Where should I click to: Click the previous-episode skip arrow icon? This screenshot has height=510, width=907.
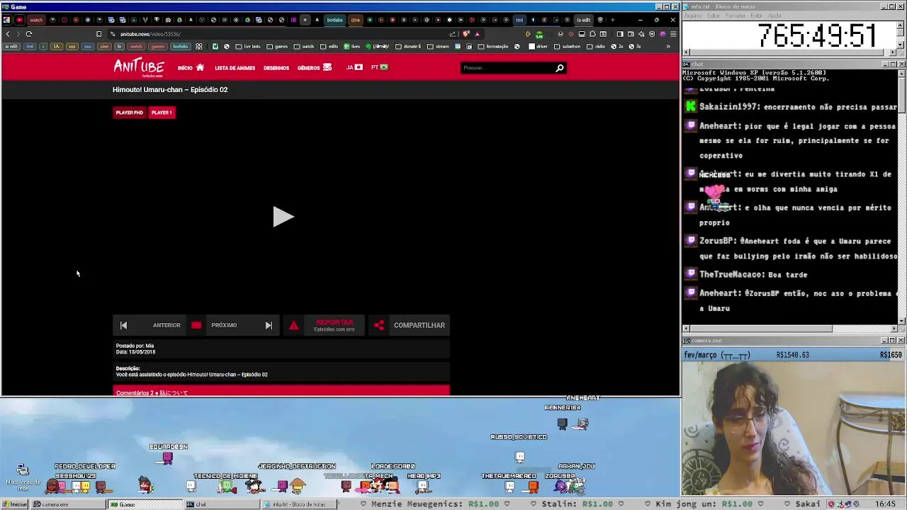[123, 325]
